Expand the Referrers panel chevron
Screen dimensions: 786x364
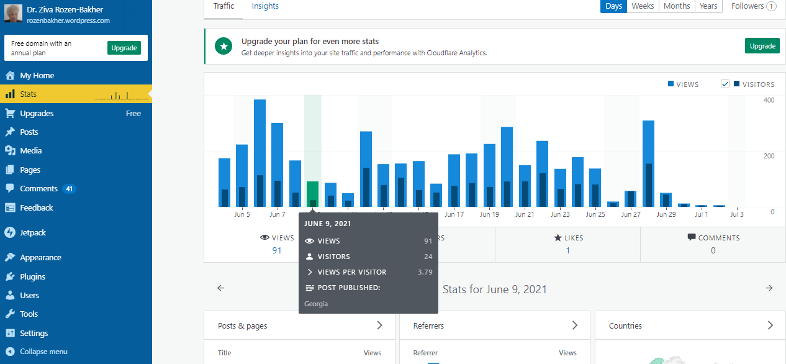575,325
